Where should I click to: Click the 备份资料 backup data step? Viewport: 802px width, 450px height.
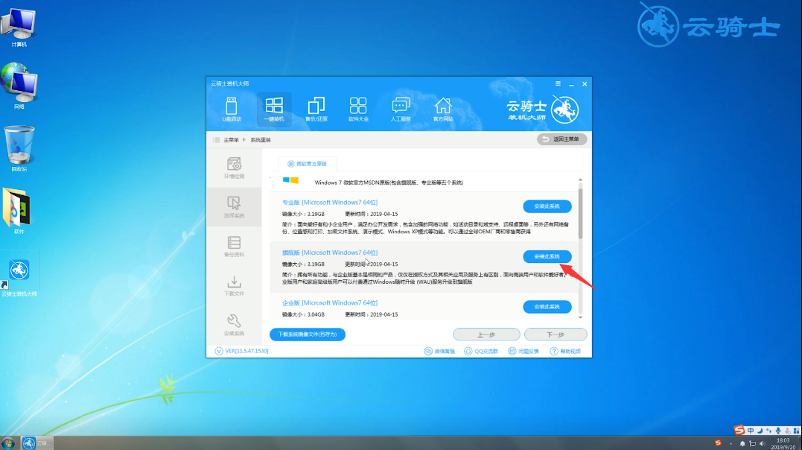click(234, 247)
